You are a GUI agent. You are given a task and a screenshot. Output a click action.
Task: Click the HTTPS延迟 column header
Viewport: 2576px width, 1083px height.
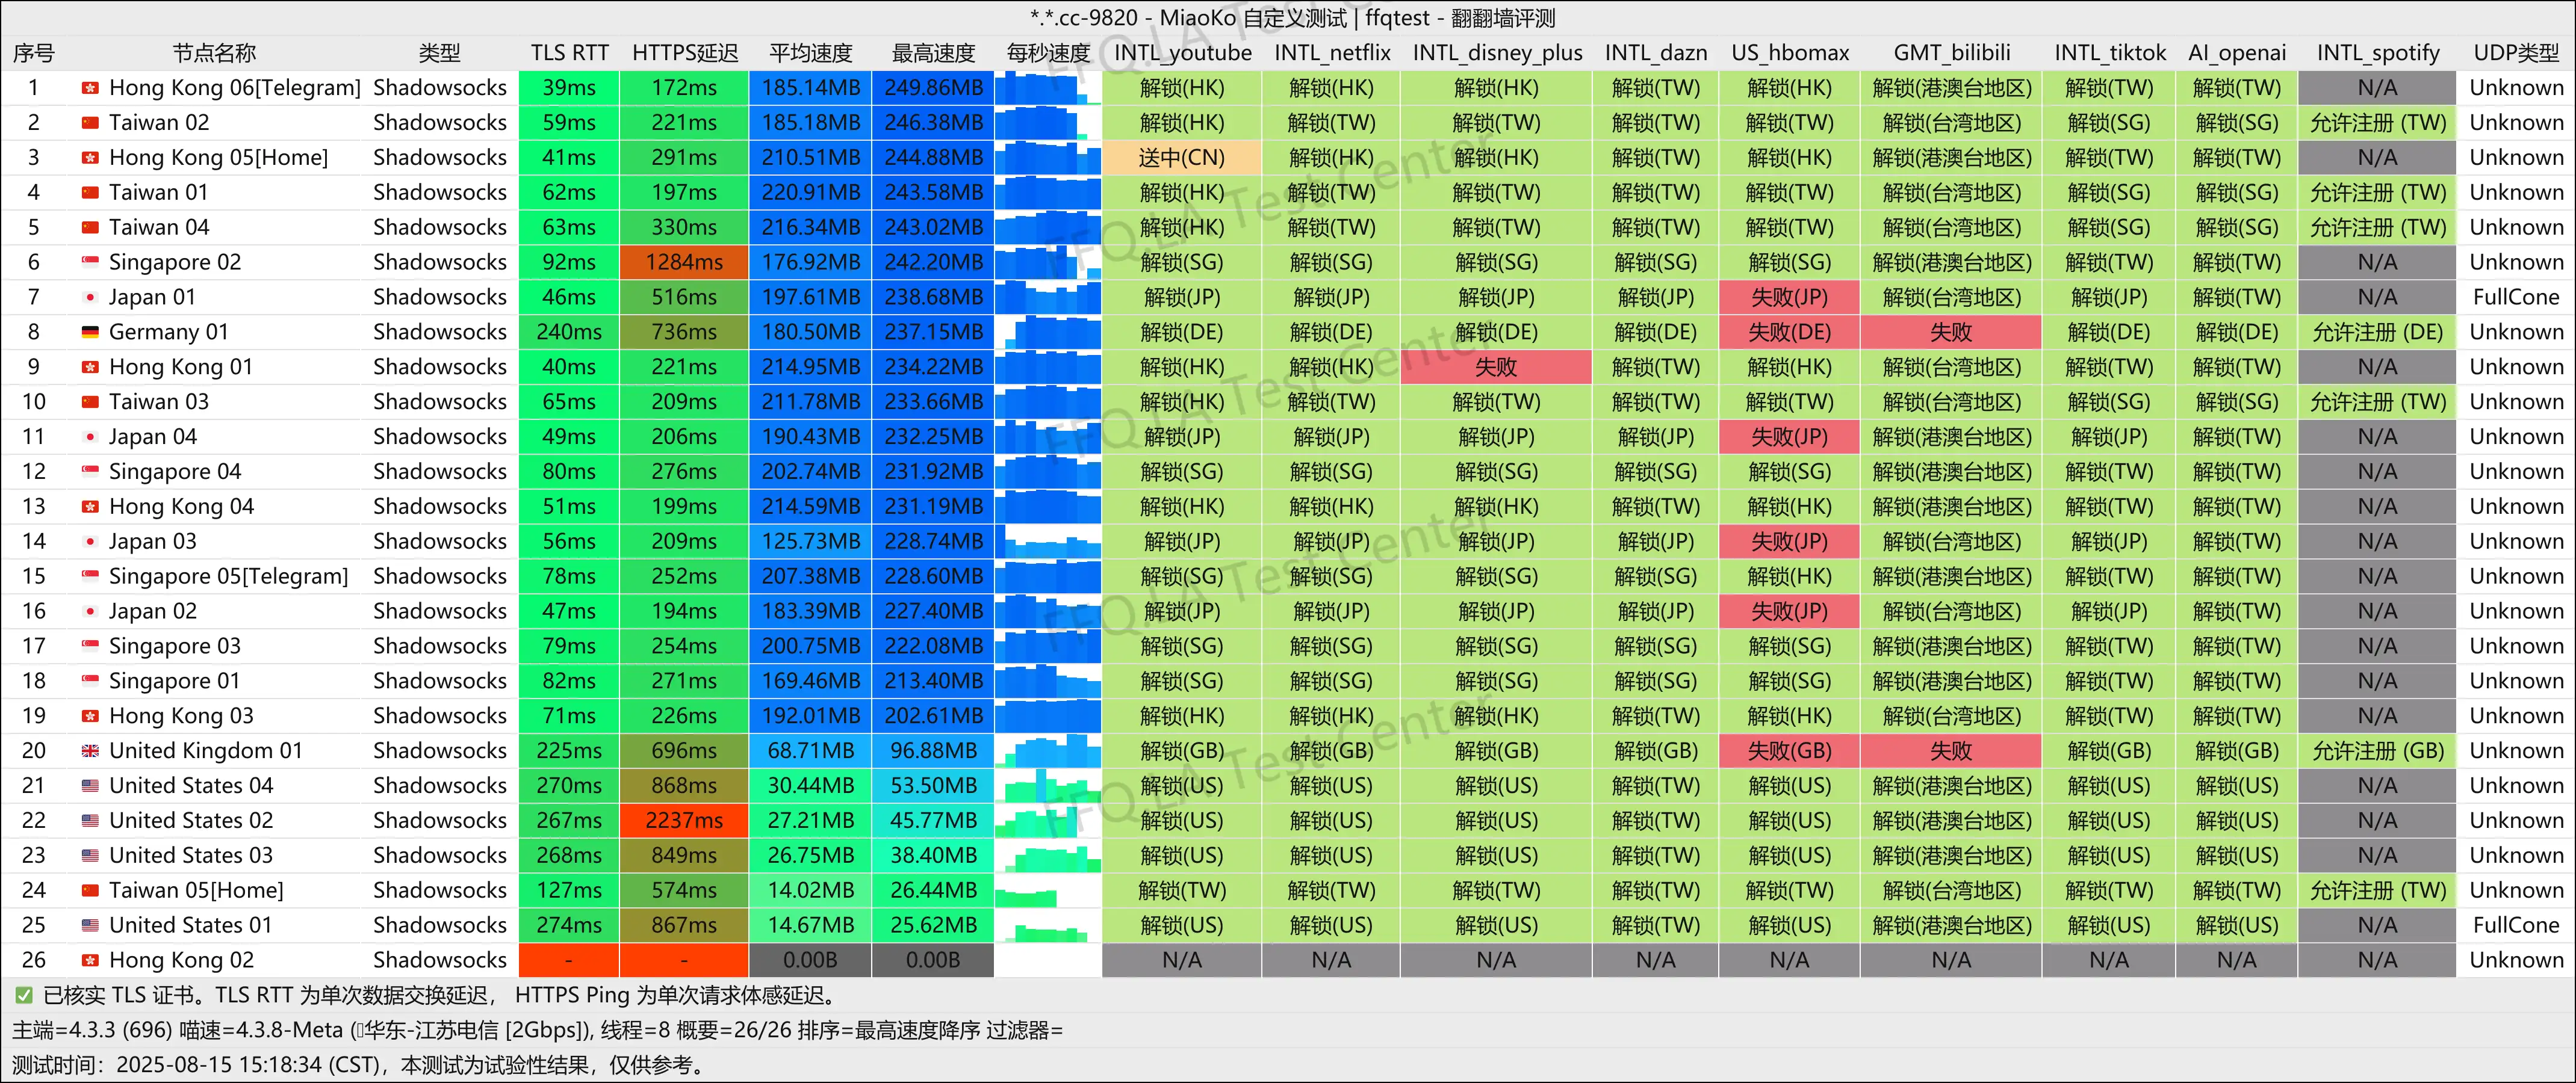click(x=684, y=53)
